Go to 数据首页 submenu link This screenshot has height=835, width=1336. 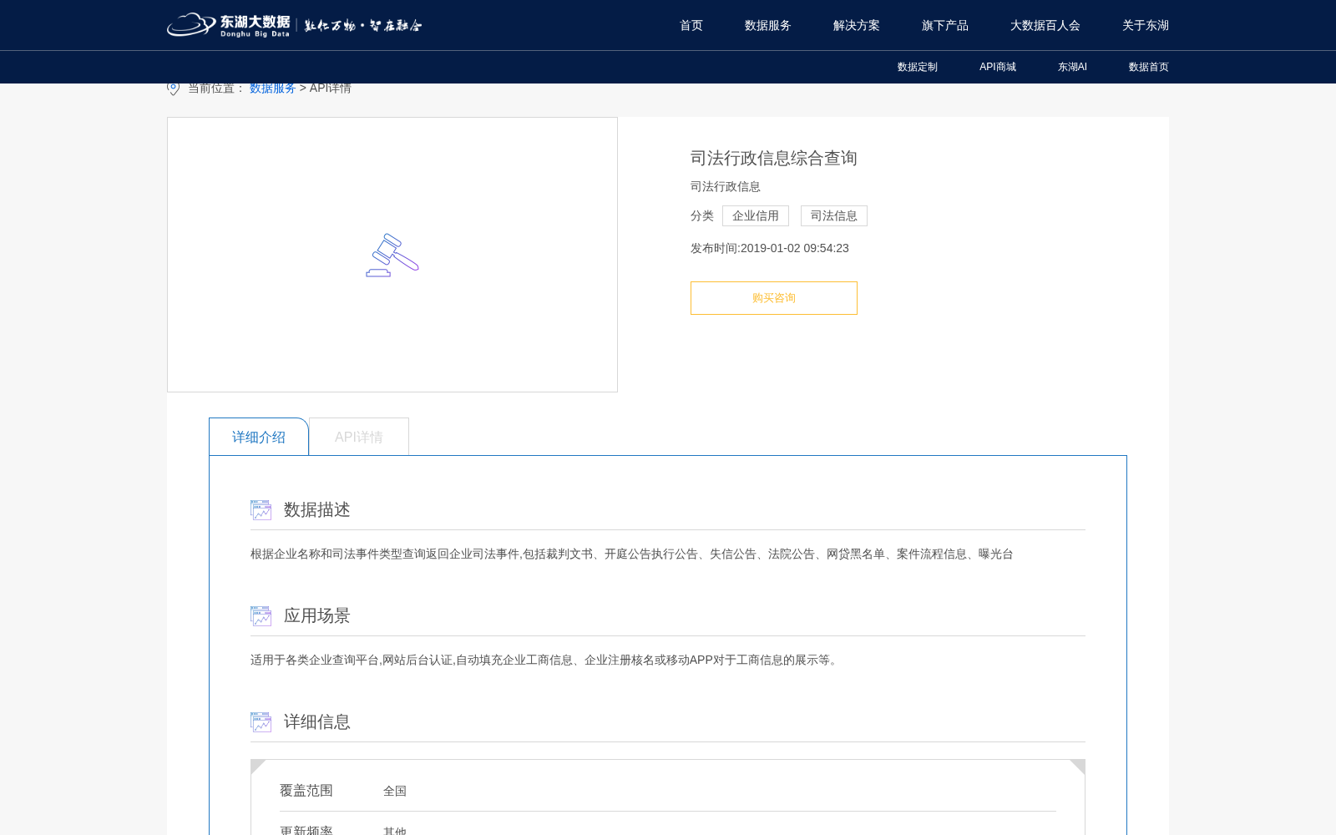point(1149,67)
